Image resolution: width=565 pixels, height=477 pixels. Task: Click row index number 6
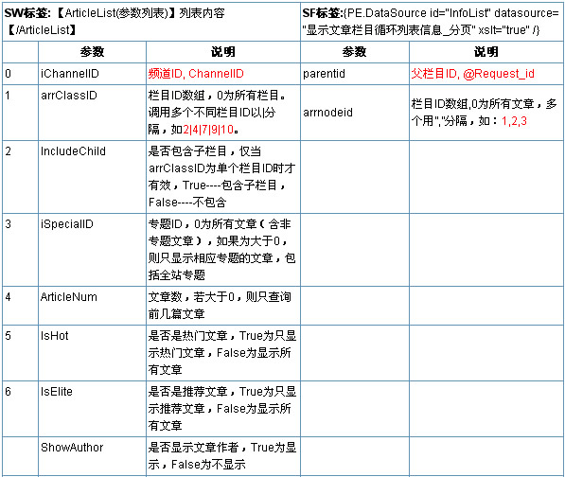pos(8,392)
